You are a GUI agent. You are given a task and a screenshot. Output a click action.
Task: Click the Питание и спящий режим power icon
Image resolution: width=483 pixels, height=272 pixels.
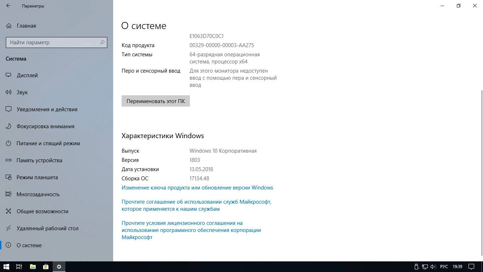tap(9, 143)
